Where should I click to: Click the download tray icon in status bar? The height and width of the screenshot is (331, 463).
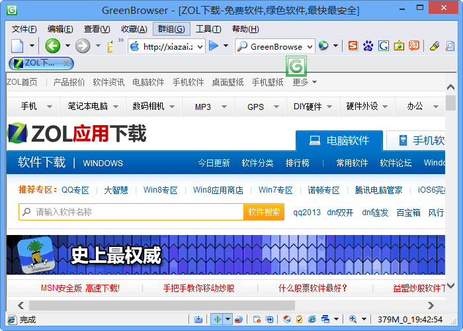(x=198, y=320)
